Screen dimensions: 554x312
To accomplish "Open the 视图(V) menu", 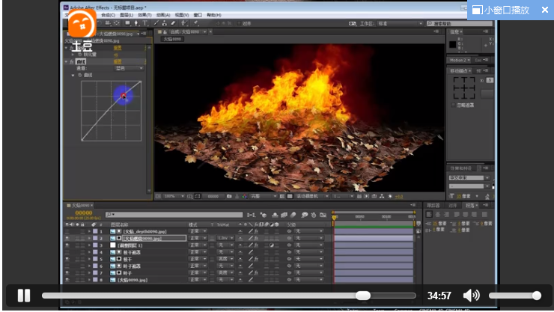I will (182, 15).
